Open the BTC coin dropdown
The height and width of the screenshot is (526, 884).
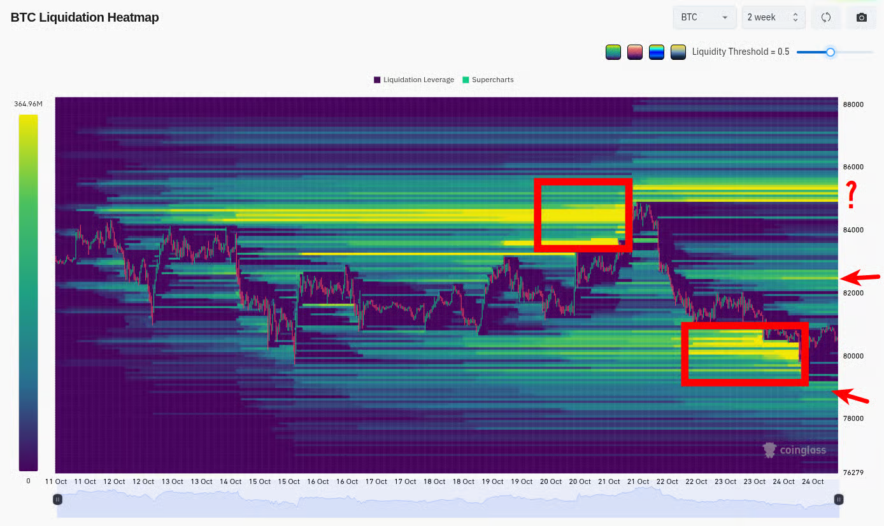[x=704, y=17]
